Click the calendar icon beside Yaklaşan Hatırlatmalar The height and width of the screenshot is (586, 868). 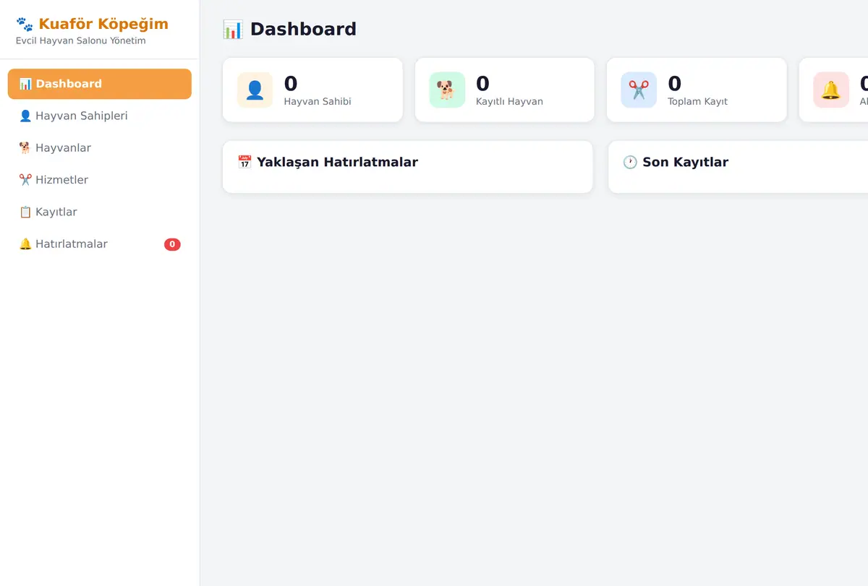(x=244, y=162)
